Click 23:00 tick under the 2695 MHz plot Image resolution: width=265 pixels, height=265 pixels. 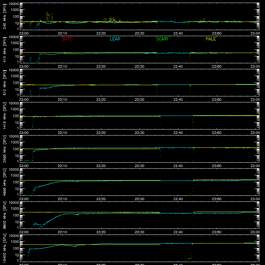tap(255, 166)
